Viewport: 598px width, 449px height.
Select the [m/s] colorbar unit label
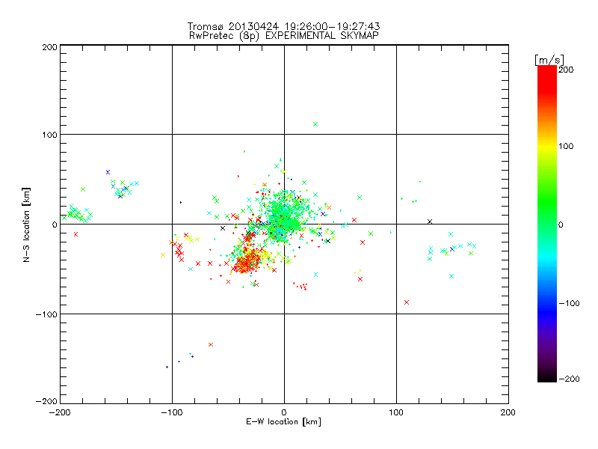pos(549,60)
